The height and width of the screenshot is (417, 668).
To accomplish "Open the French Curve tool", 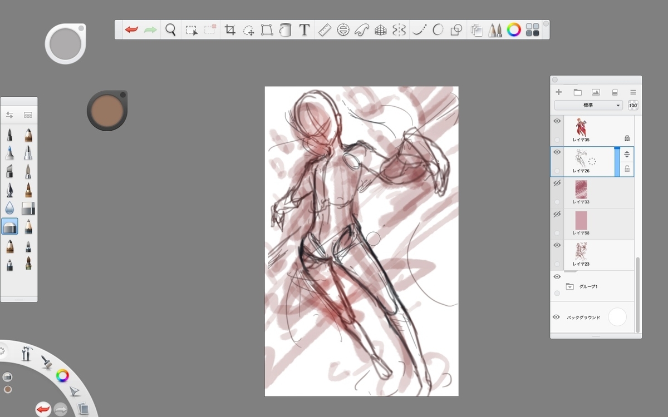I will coord(362,29).
